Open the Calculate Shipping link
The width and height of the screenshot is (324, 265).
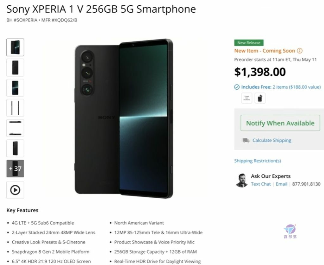[272, 141]
